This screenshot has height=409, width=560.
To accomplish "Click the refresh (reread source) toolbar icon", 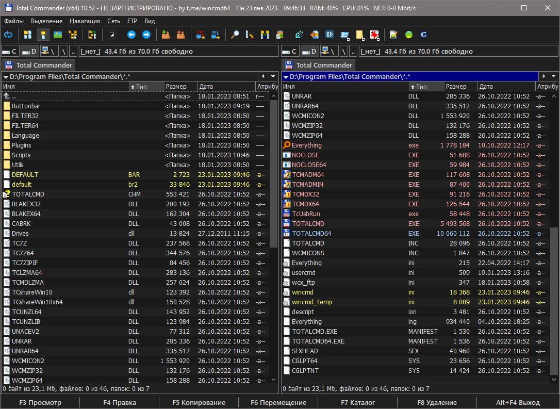I will (8, 35).
